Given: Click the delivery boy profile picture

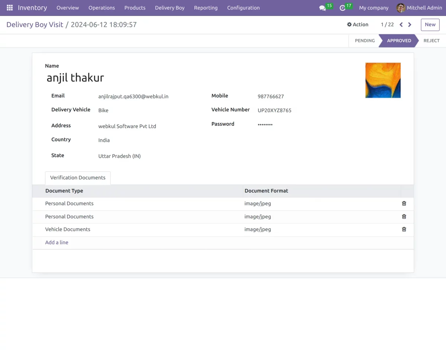Looking at the screenshot, I should click(383, 80).
